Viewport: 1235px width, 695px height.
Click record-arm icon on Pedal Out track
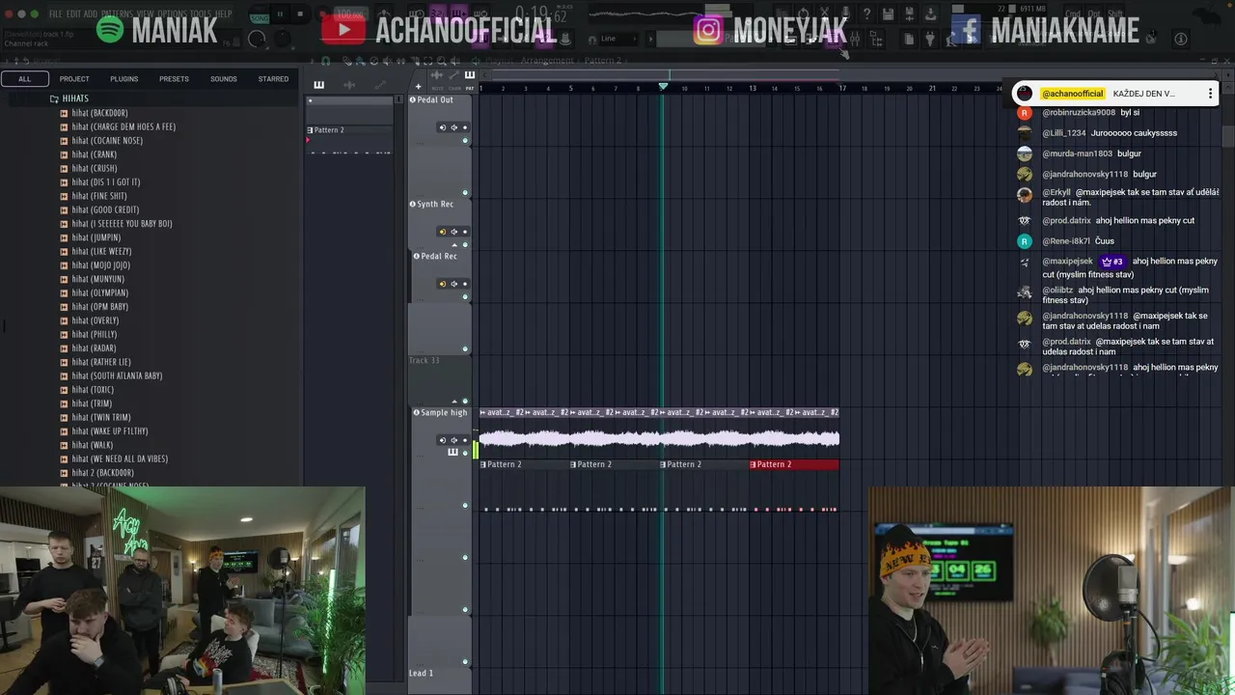point(443,127)
